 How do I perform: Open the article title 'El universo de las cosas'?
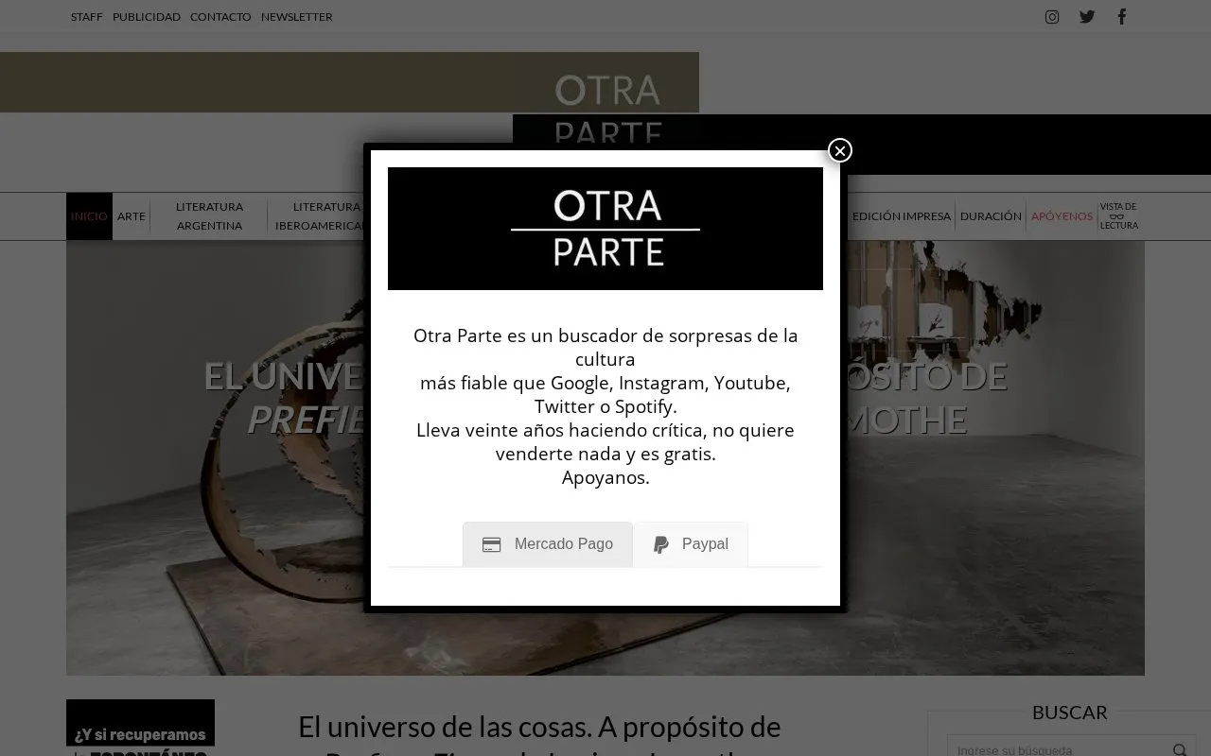pos(539,739)
